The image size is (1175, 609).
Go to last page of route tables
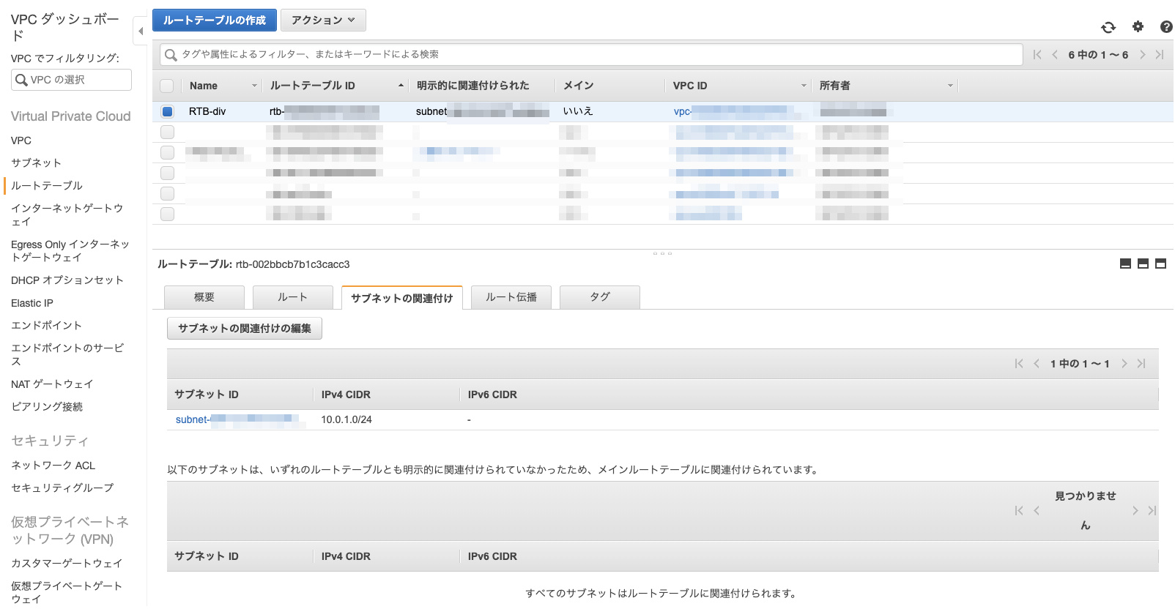coord(1160,54)
